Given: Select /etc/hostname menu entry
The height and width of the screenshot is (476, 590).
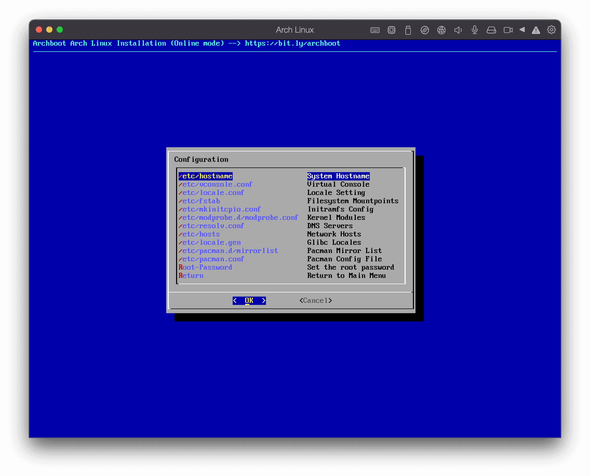Looking at the screenshot, I should 205,176.
